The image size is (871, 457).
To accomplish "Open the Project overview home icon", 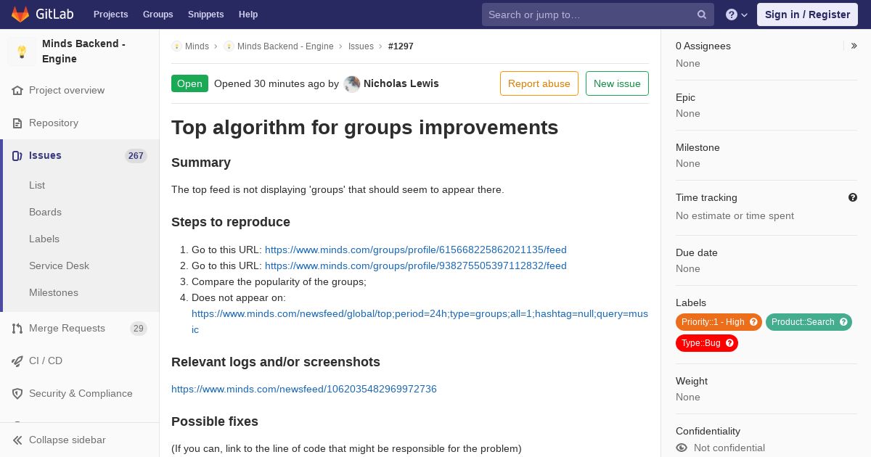I will [17, 91].
